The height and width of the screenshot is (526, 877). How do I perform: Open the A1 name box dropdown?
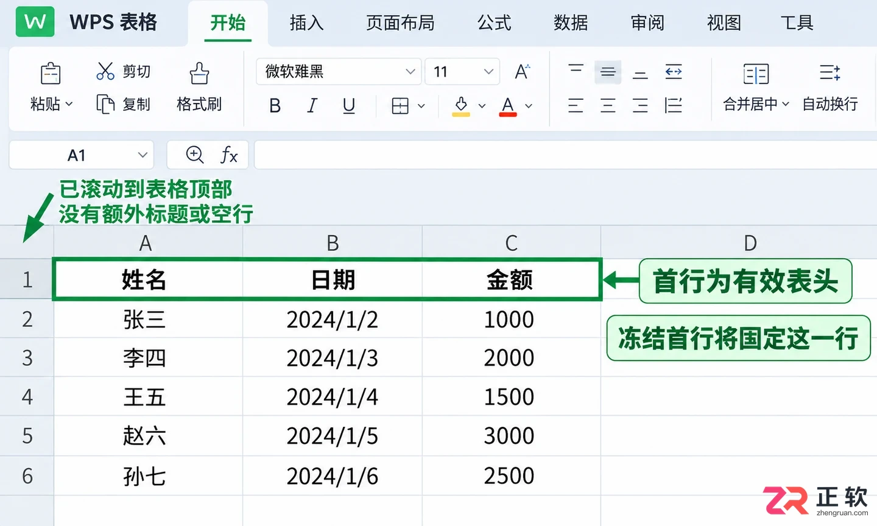click(143, 155)
